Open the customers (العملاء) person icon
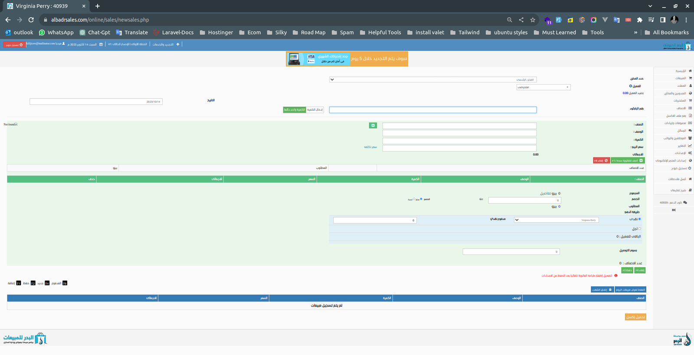This screenshot has width=694, height=355. [x=690, y=85]
